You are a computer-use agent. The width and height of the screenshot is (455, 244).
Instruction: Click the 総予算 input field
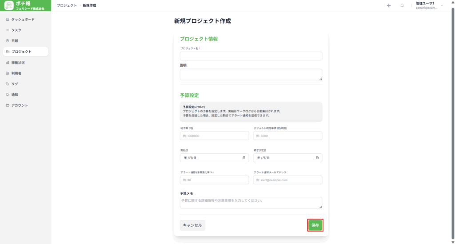[214, 136]
